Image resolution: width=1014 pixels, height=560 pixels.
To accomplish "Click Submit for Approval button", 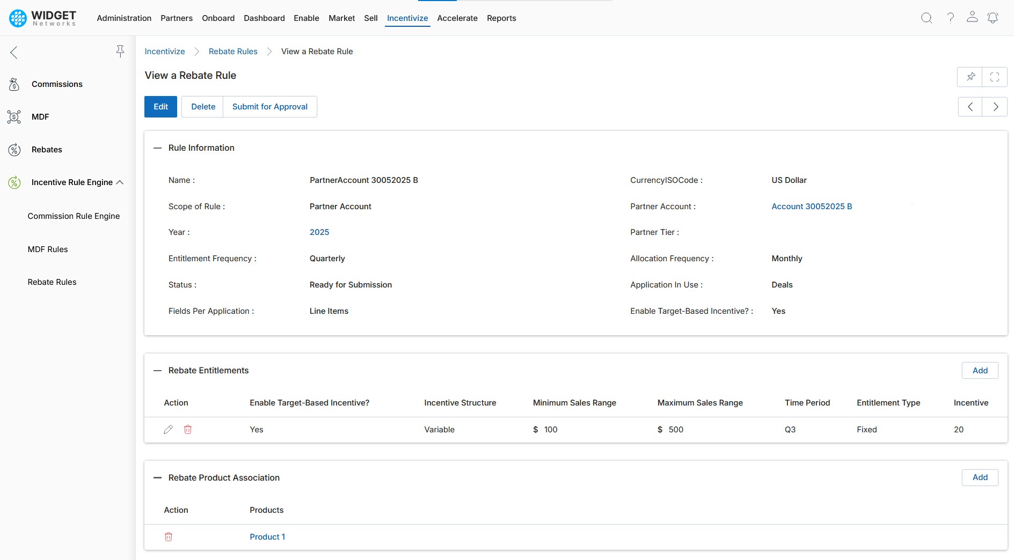I will coord(269,107).
